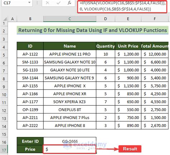Screen dimensions: 170x155
Task: Select cell APPLE IPHONE 7 Plus
Action: point(70,118)
